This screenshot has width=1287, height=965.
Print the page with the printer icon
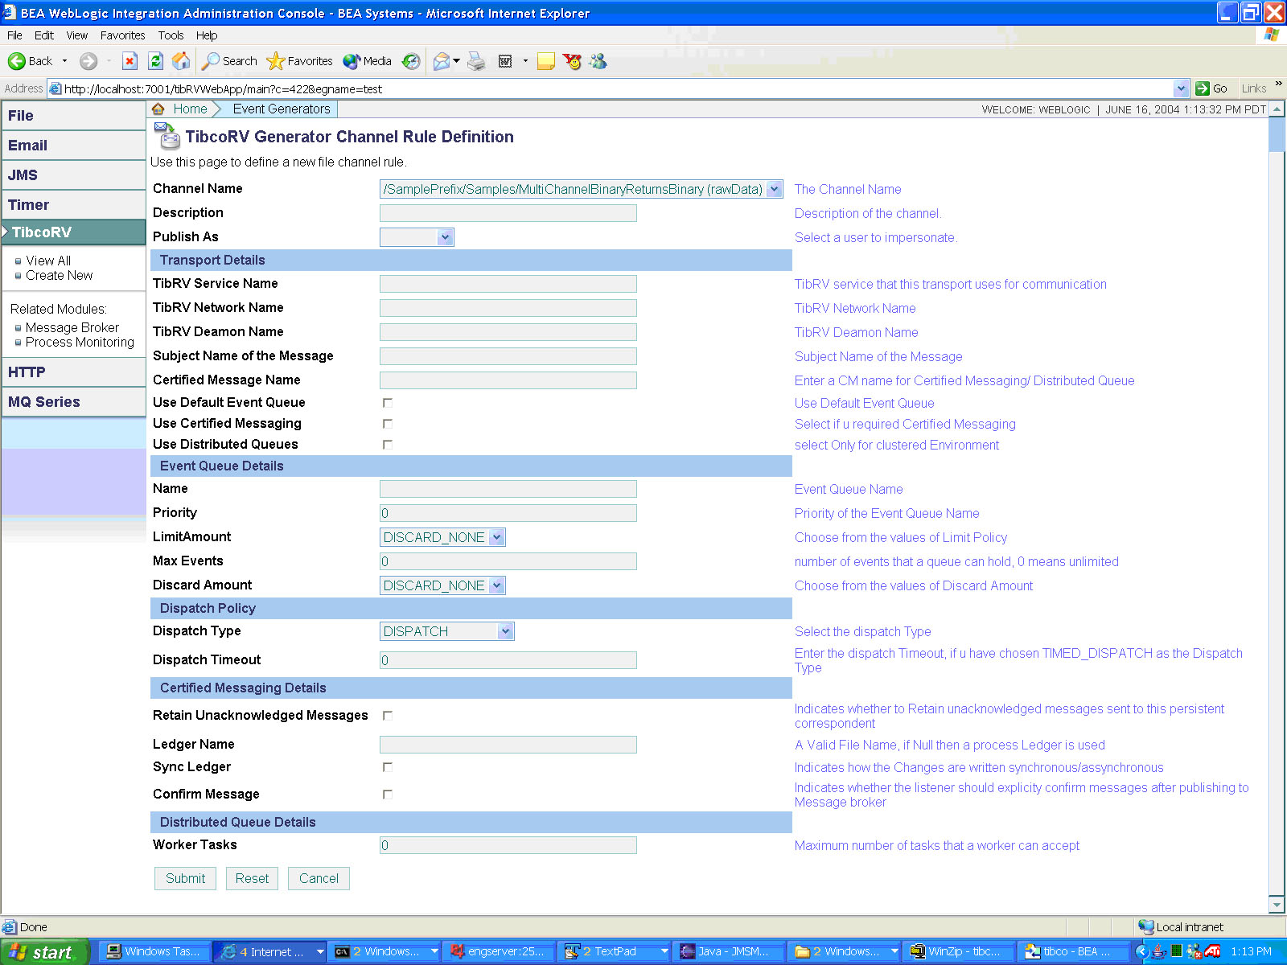[477, 61]
